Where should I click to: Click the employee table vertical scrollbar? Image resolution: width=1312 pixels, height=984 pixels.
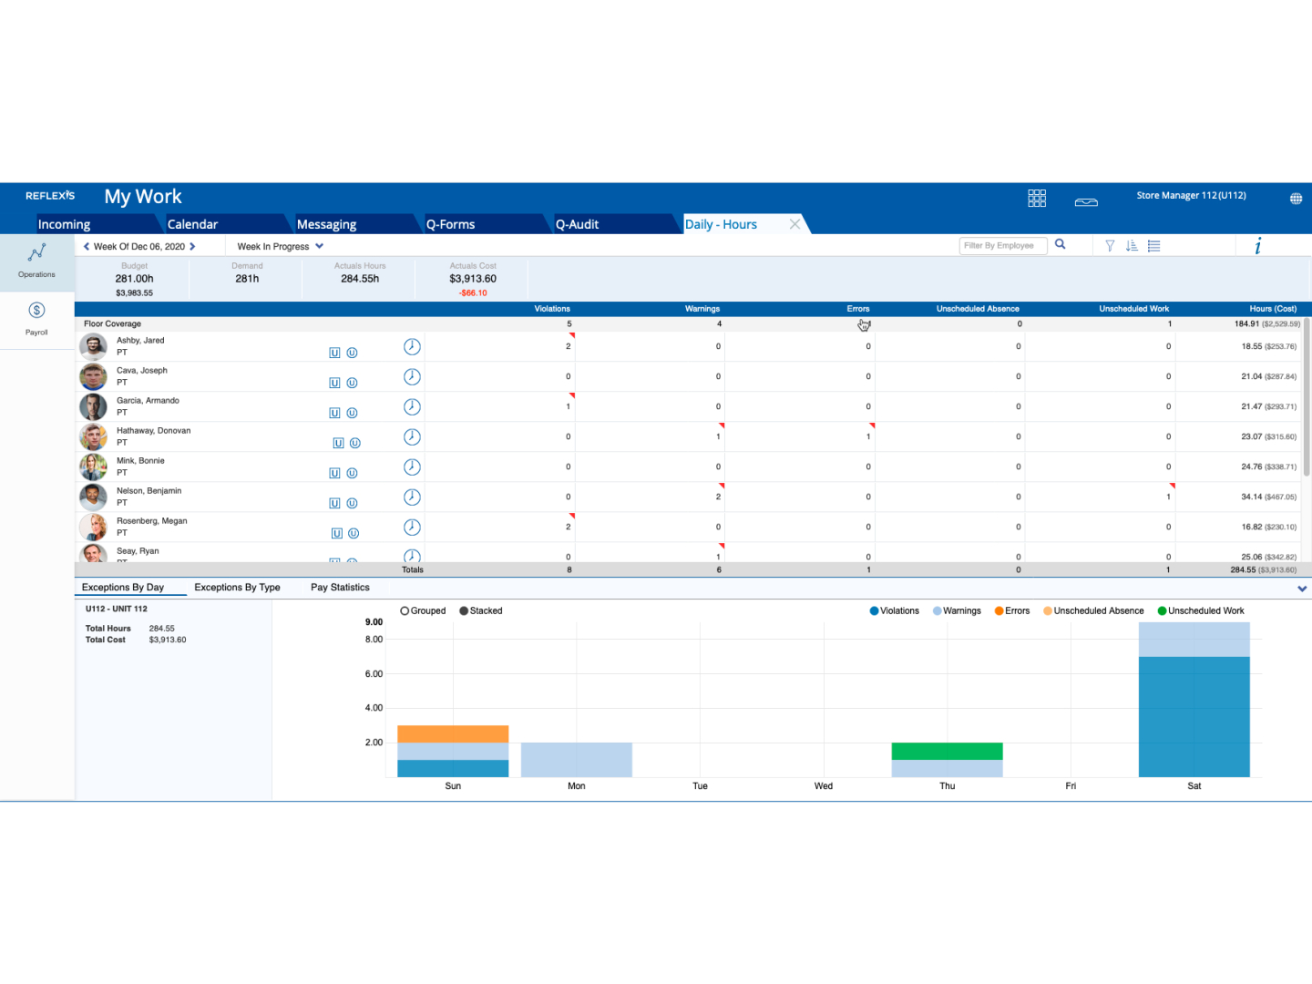click(x=1307, y=396)
